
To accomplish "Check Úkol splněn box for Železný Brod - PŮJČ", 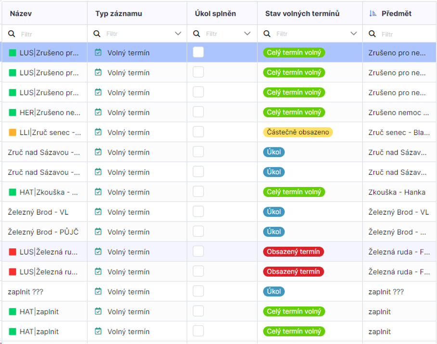I will tap(198, 232).
